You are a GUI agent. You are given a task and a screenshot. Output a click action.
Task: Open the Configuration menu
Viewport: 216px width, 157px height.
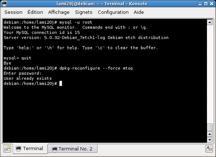tap(113, 12)
